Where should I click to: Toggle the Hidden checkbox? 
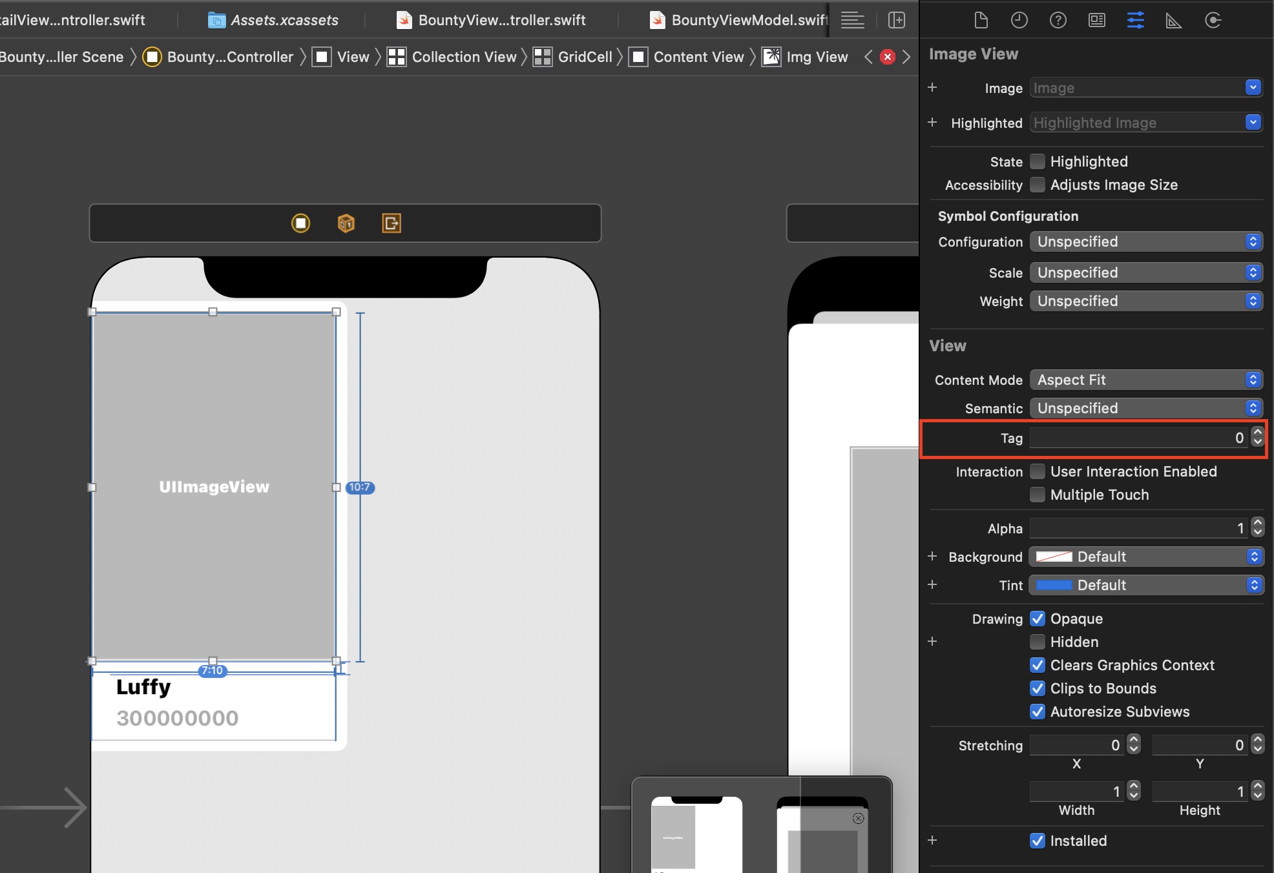[1038, 642]
